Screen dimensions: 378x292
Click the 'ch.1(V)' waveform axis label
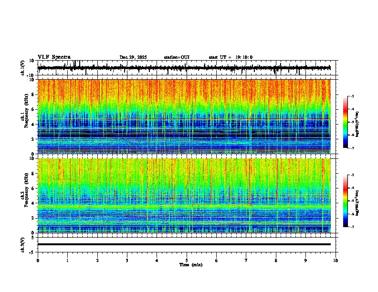click(23, 68)
